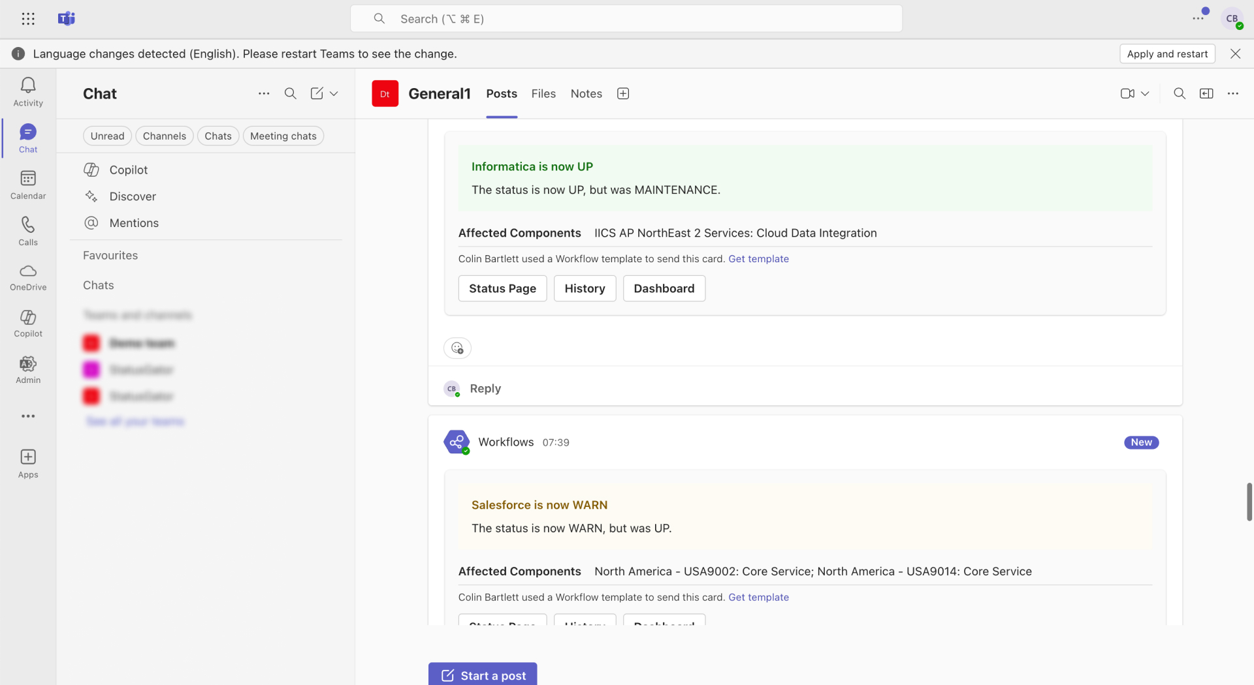Switch to the Files tab
The image size is (1254, 685).
click(543, 93)
